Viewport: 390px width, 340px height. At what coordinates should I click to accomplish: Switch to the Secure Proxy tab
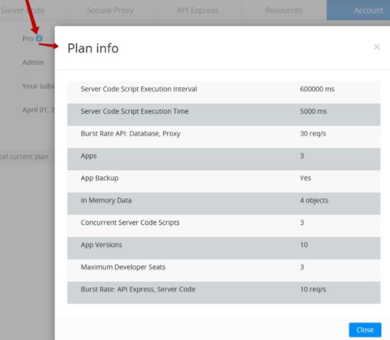(x=110, y=10)
